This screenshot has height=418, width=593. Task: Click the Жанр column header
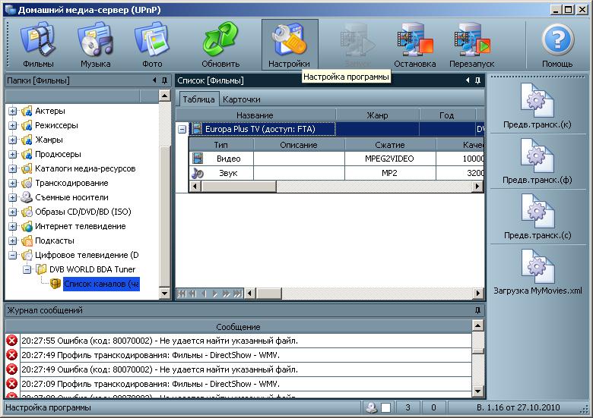coord(377,115)
